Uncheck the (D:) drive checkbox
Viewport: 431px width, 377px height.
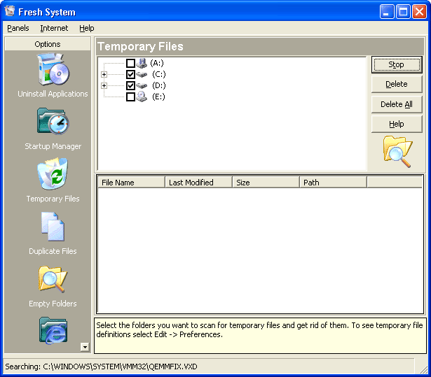[130, 85]
